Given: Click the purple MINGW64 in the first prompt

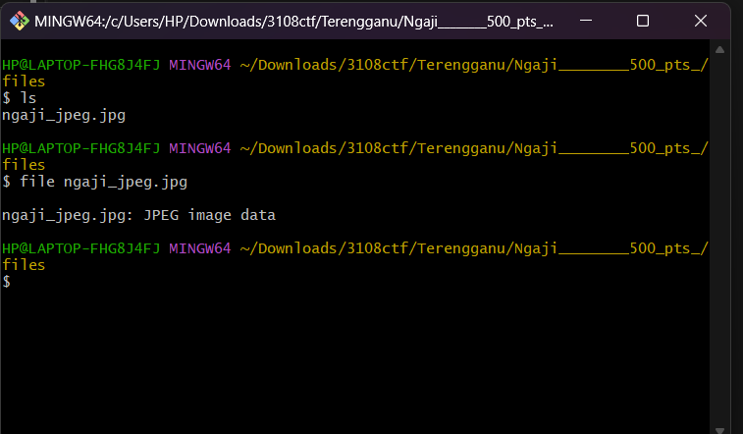Looking at the screenshot, I should click(x=199, y=65).
